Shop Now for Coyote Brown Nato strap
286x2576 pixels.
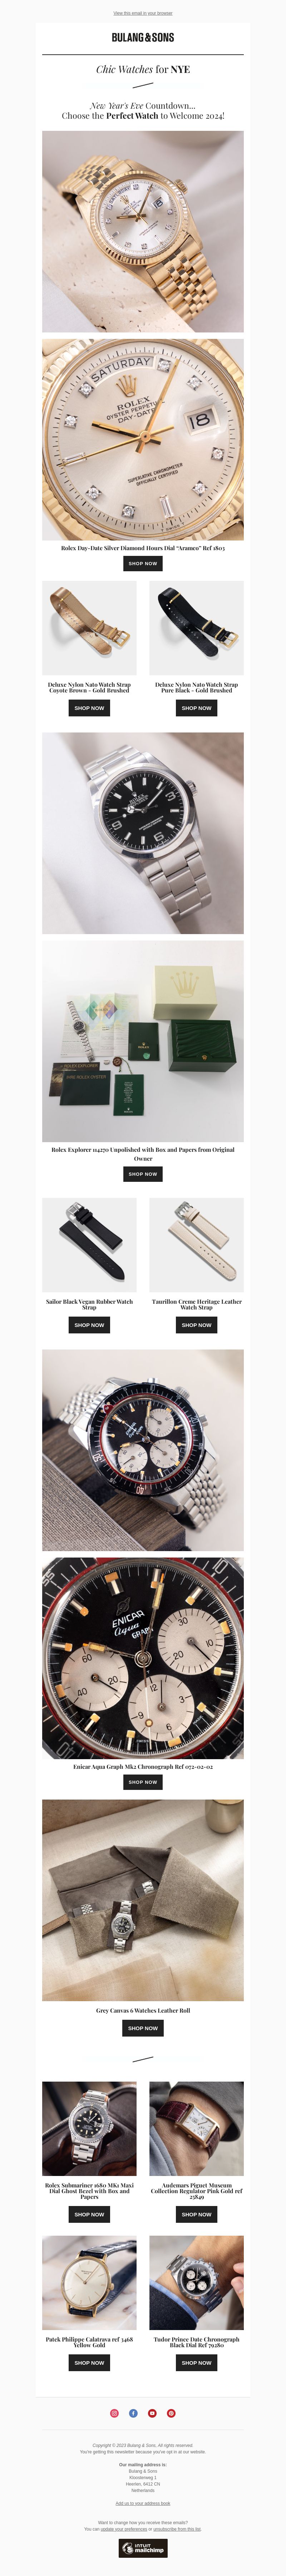point(89,708)
